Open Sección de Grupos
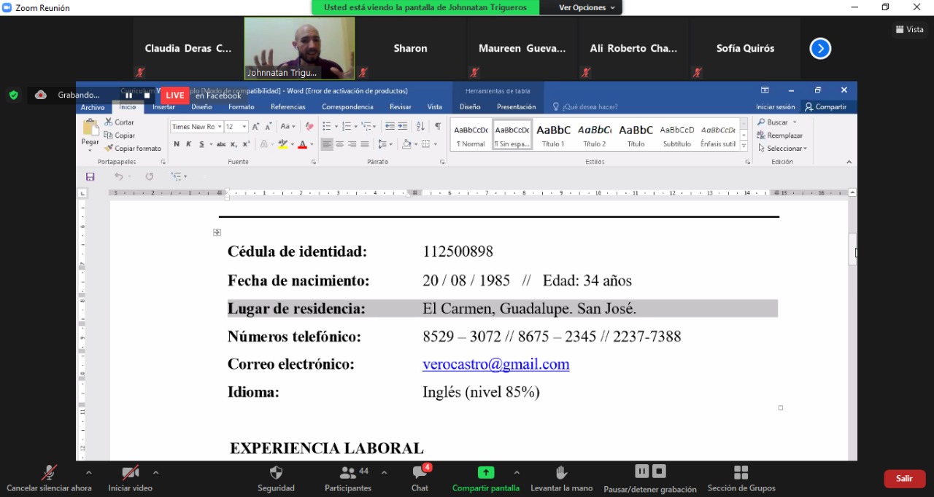The width and height of the screenshot is (934, 497). (741, 473)
